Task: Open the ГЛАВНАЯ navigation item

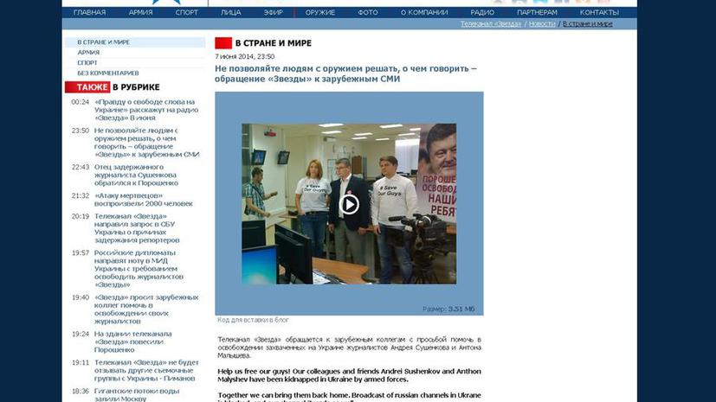Action: coord(89,13)
